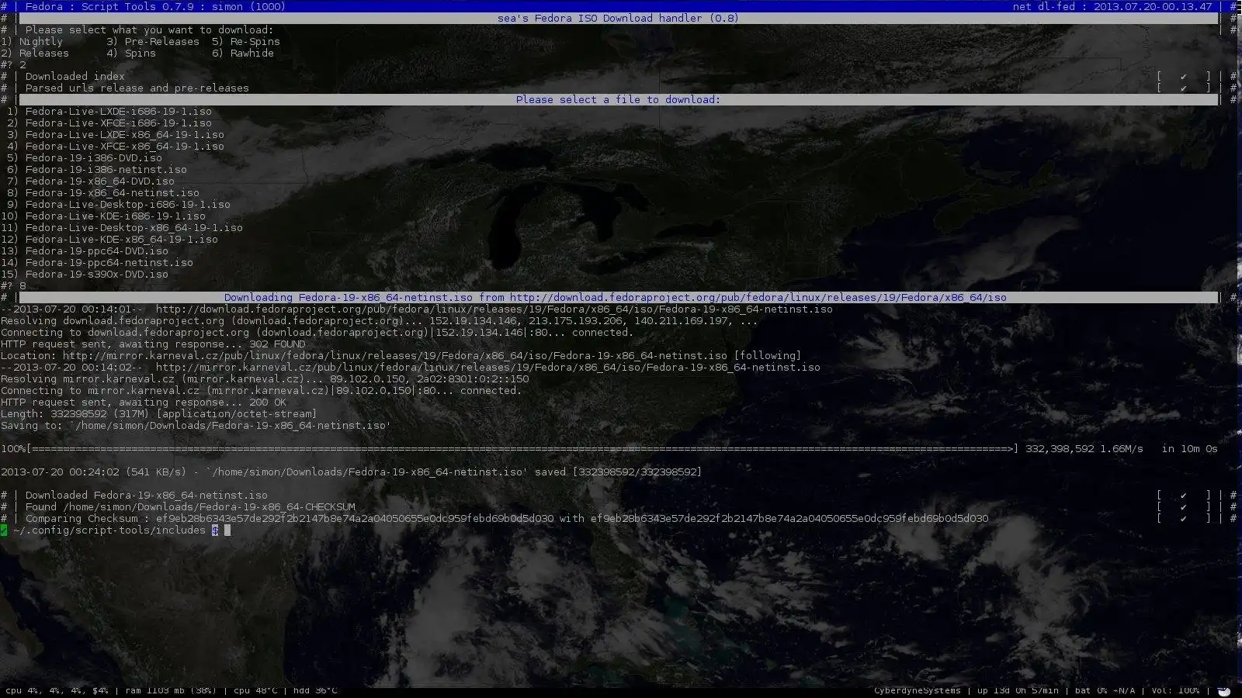Click the 'ram 1103 mb (38%)' status entry
Image resolution: width=1242 pixels, height=698 pixels.
[171, 690]
